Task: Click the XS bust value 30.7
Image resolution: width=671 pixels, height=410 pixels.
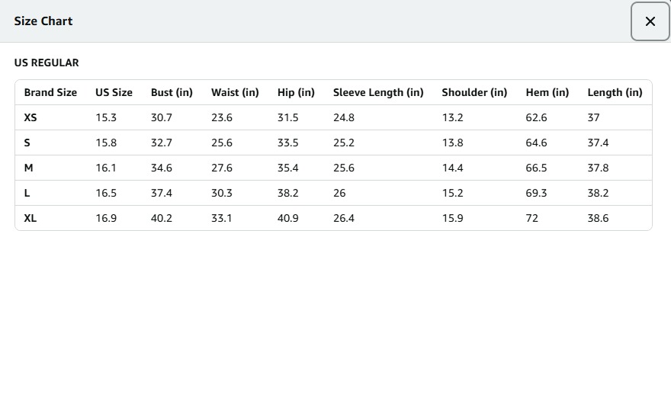Action: click(x=162, y=117)
